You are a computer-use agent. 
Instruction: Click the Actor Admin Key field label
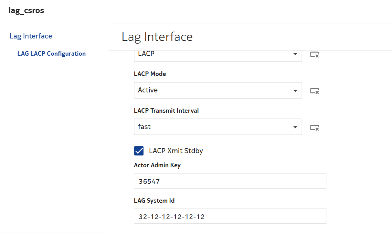coord(157,165)
